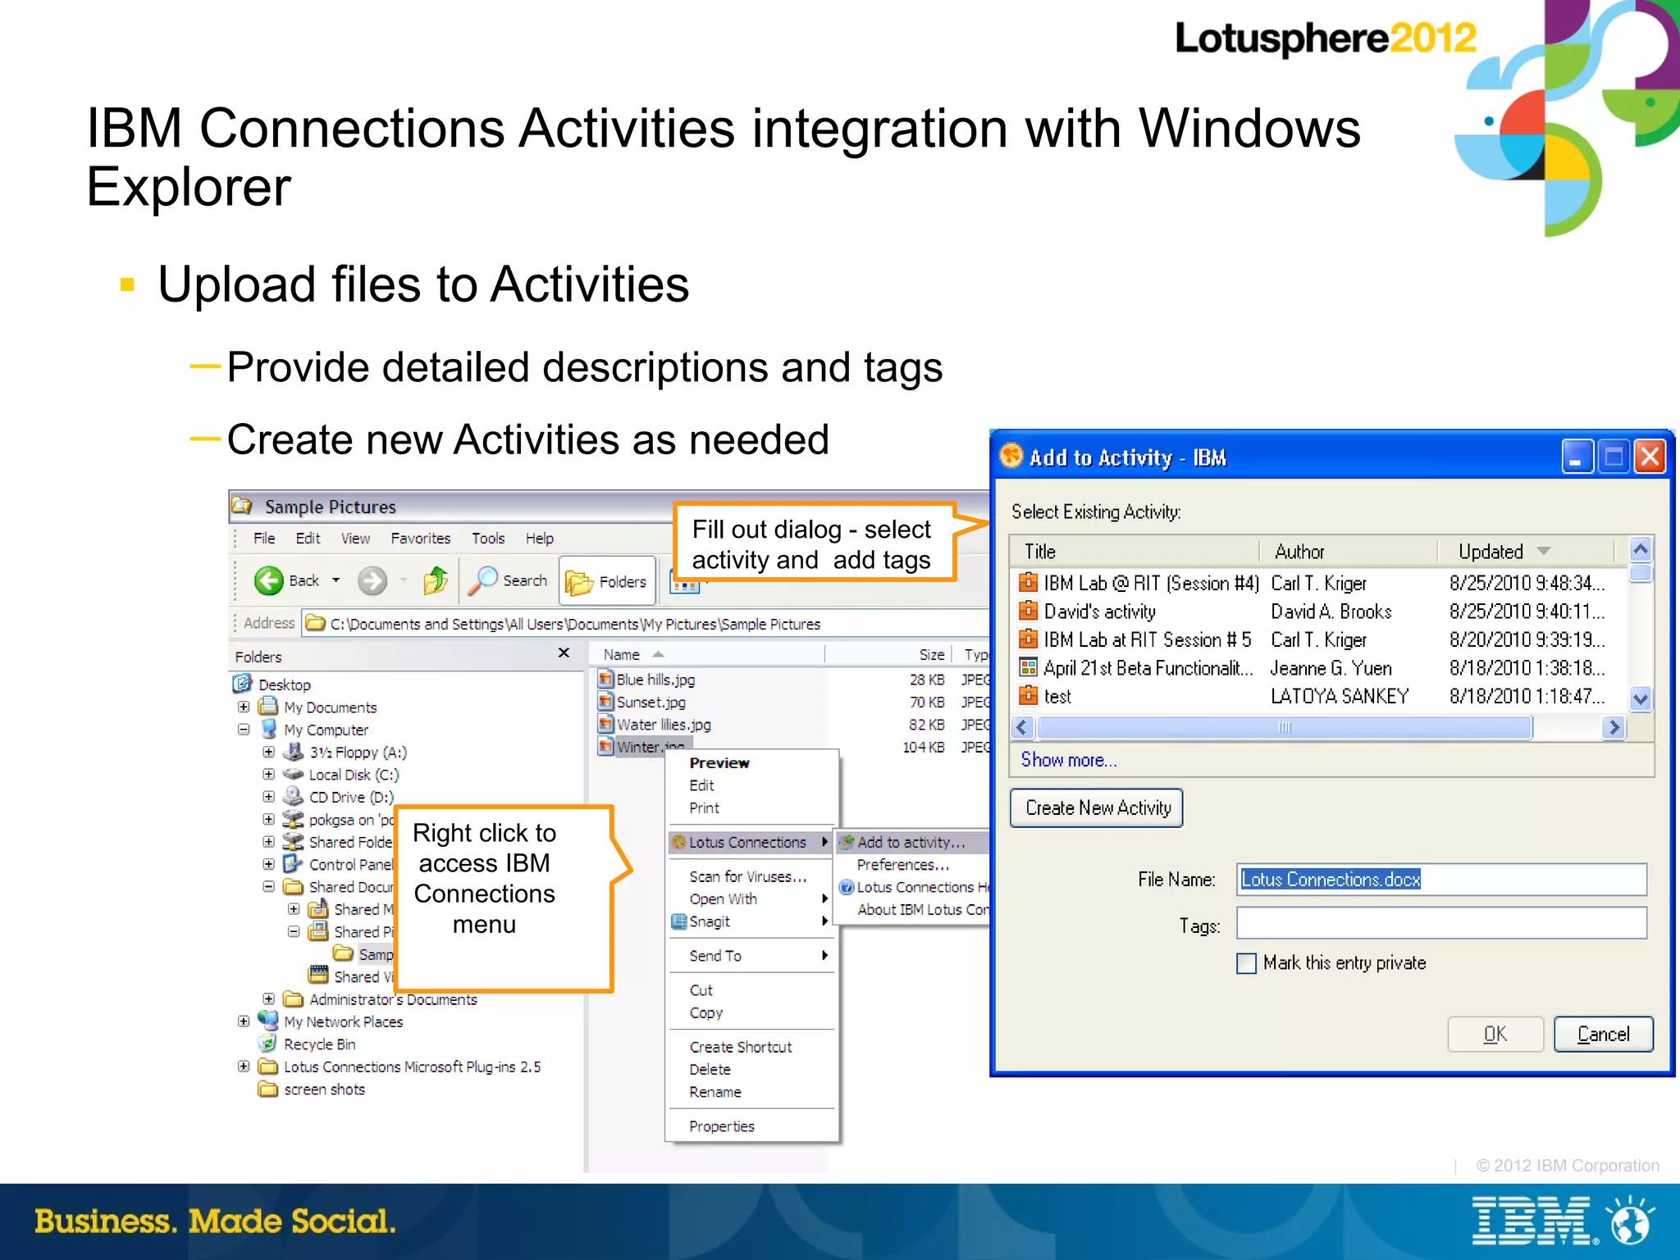Click the Up folder icon in Explorer toolbar
Viewport: 1680px width, 1260px height.
[x=436, y=581]
